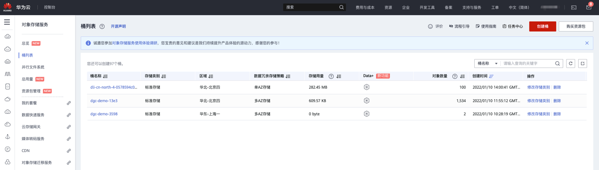Sort by 创建时间 column
Screen dimensions: 599x170
click(491, 76)
